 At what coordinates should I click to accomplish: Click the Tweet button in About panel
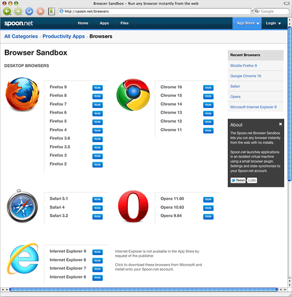pyautogui.click(x=238, y=180)
